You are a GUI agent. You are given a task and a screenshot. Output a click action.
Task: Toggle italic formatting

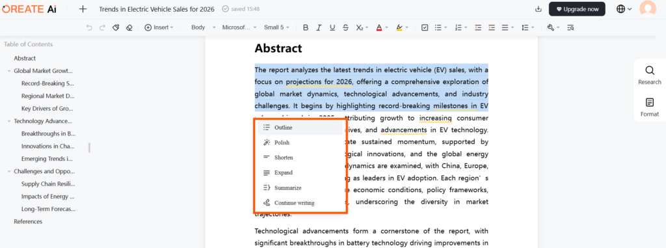[x=319, y=27]
